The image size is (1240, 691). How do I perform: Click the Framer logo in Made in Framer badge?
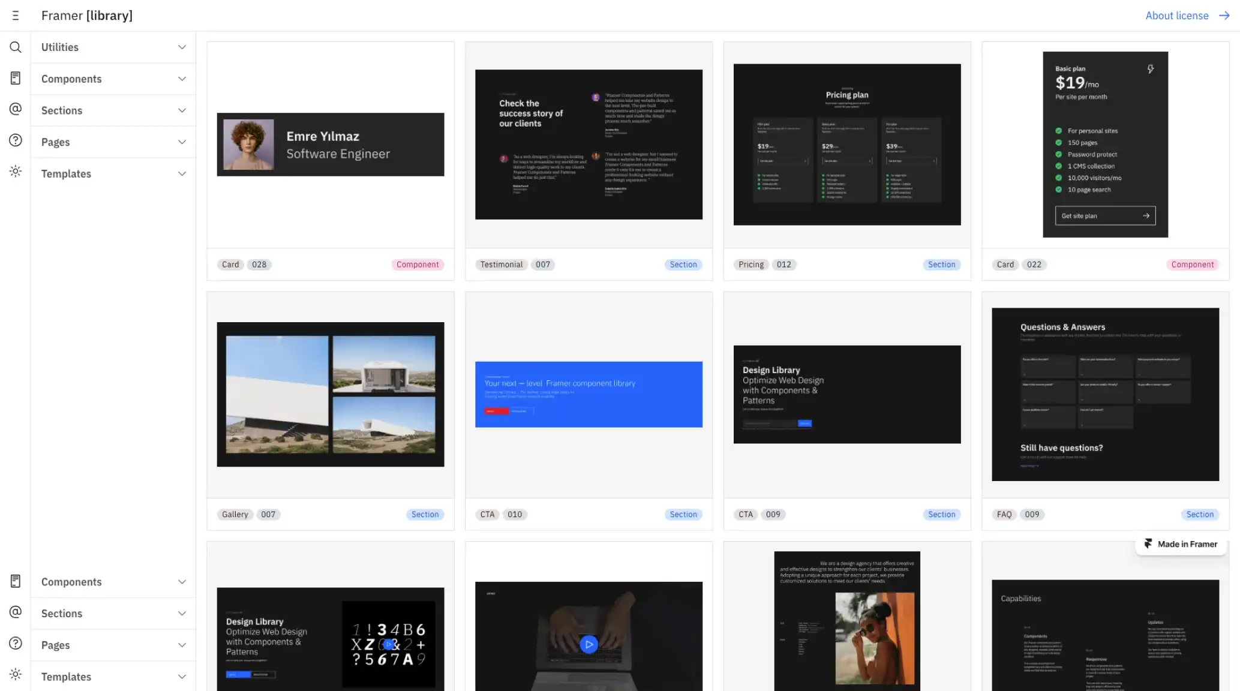(x=1148, y=544)
